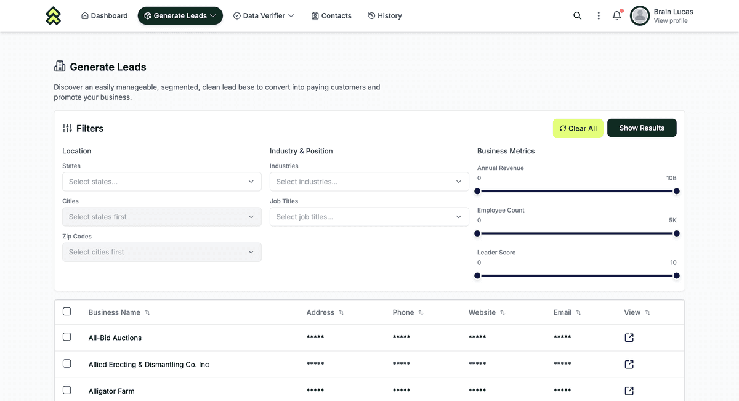Check the select-all checkbox in table header
Image resolution: width=739 pixels, height=401 pixels.
pyautogui.click(x=67, y=311)
